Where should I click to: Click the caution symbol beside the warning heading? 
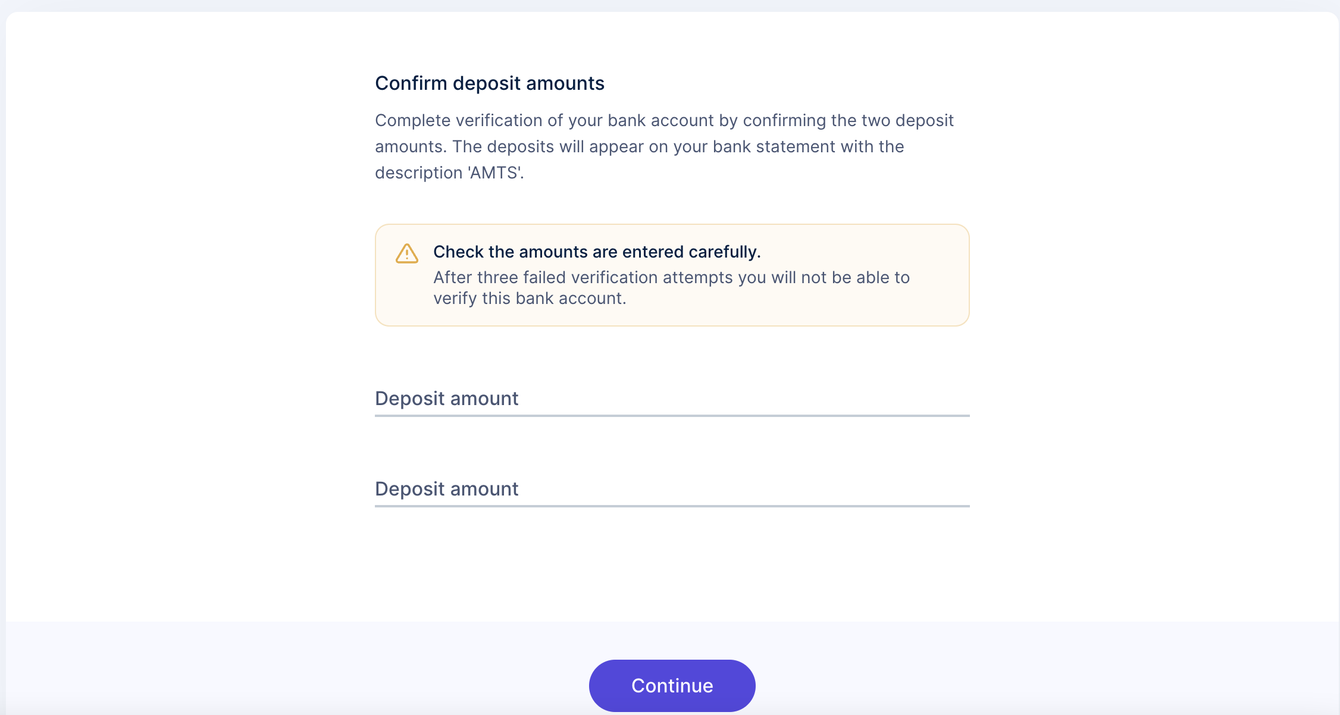tap(406, 253)
